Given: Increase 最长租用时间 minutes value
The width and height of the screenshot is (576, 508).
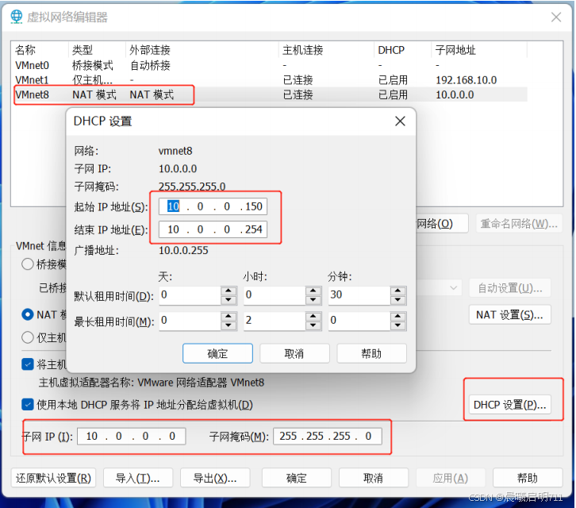Looking at the screenshot, I should (x=397, y=317).
